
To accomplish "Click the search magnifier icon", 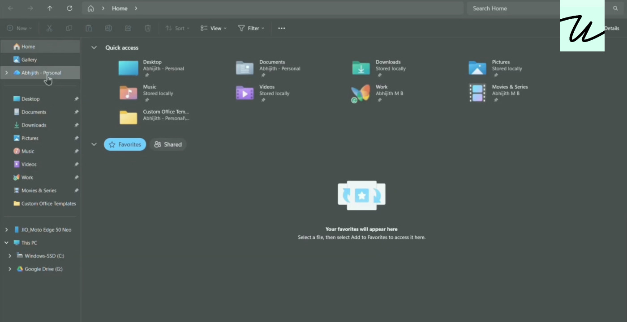I will (x=615, y=8).
